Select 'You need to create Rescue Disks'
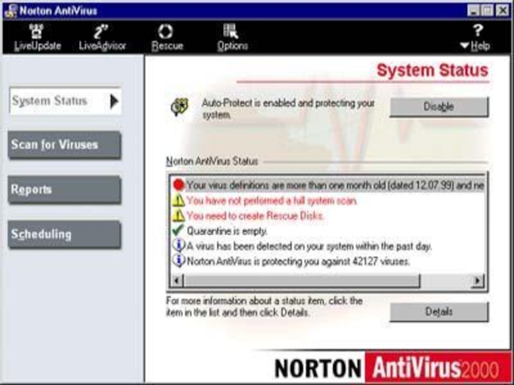This screenshot has width=514, height=385. pyautogui.click(x=255, y=216)
